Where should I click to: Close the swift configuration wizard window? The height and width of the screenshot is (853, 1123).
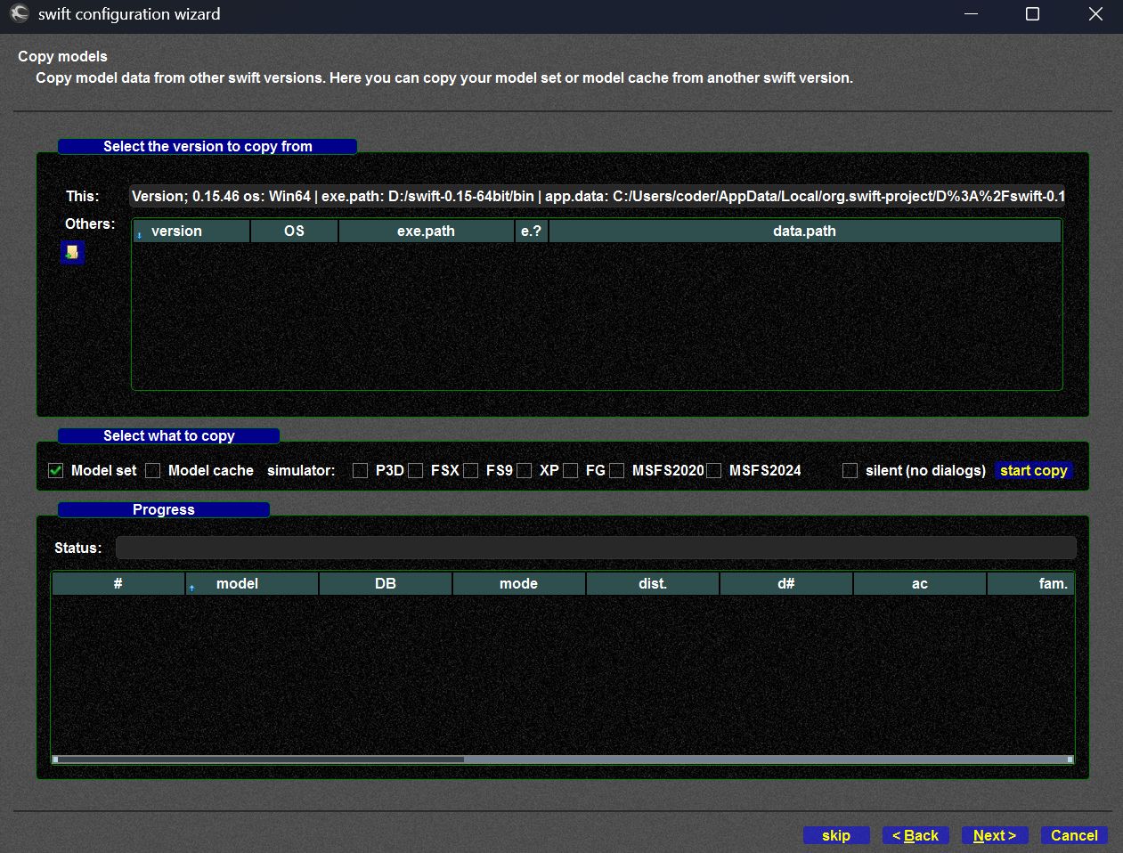[x=1095, y=14]
